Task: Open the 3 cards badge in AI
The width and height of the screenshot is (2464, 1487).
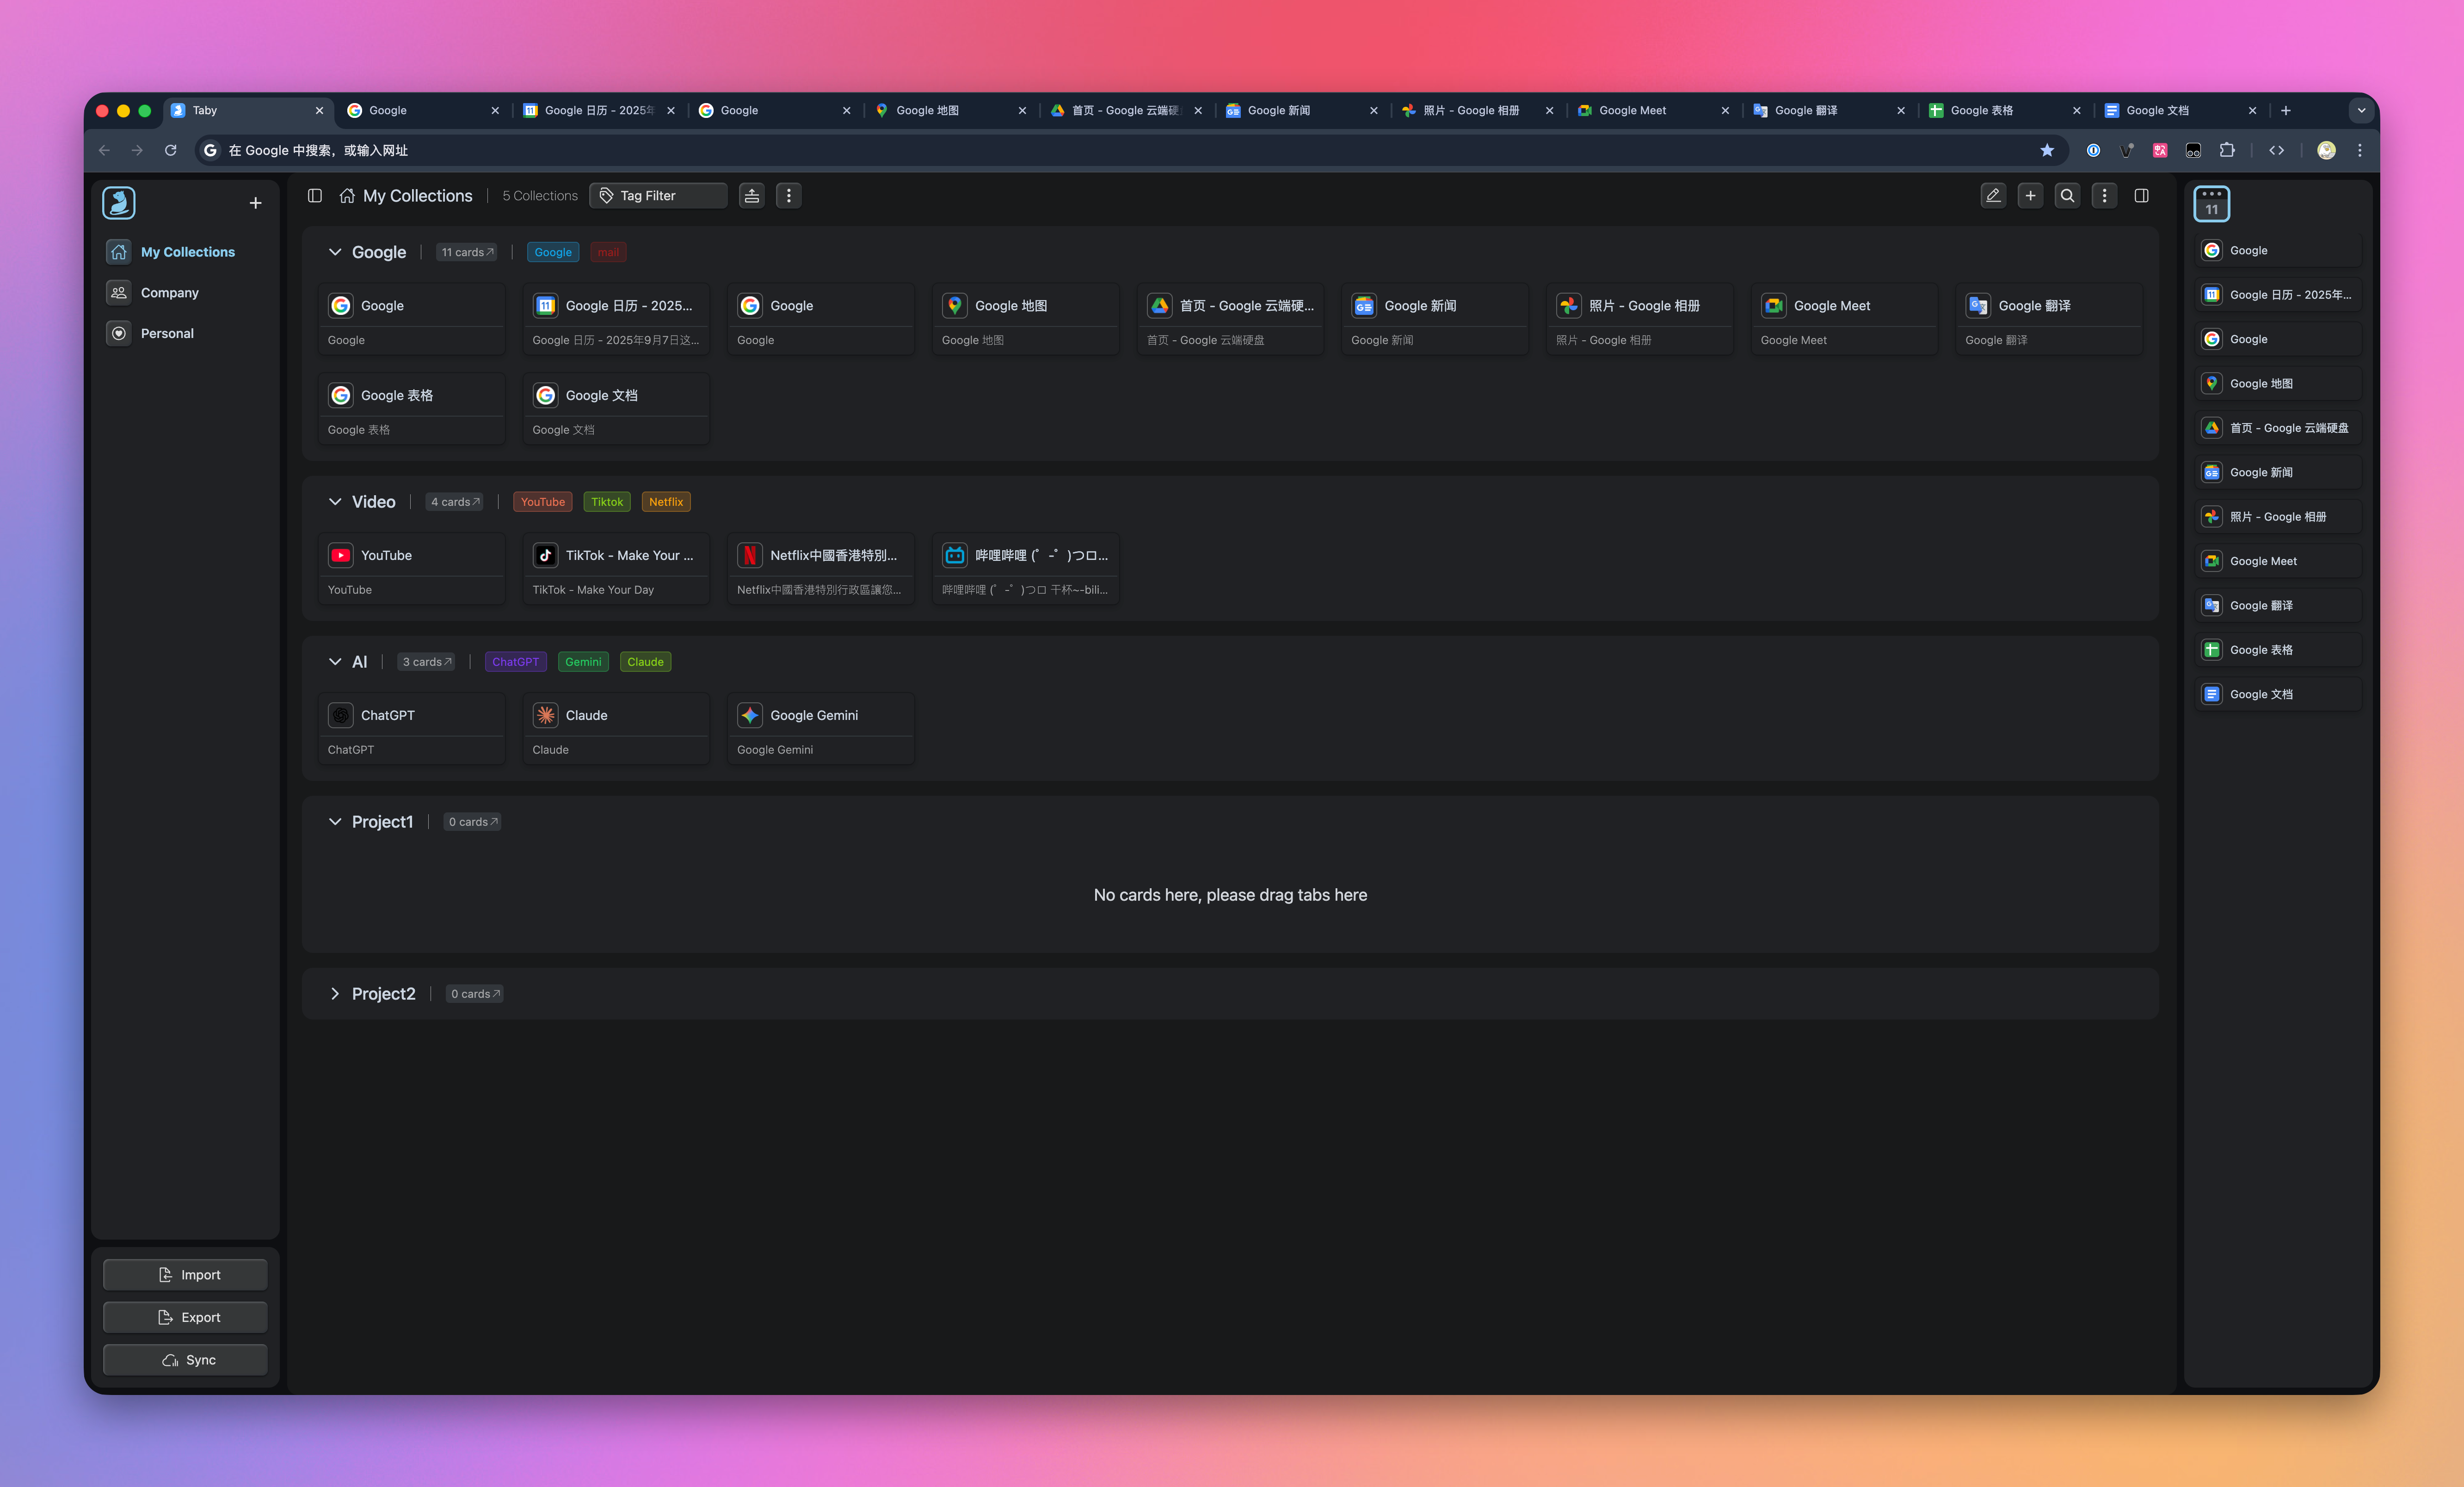Action: coord(427,662)
